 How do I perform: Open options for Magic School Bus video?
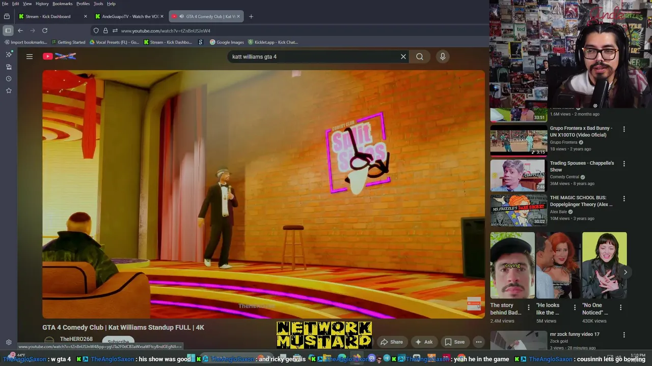point(624,198)
